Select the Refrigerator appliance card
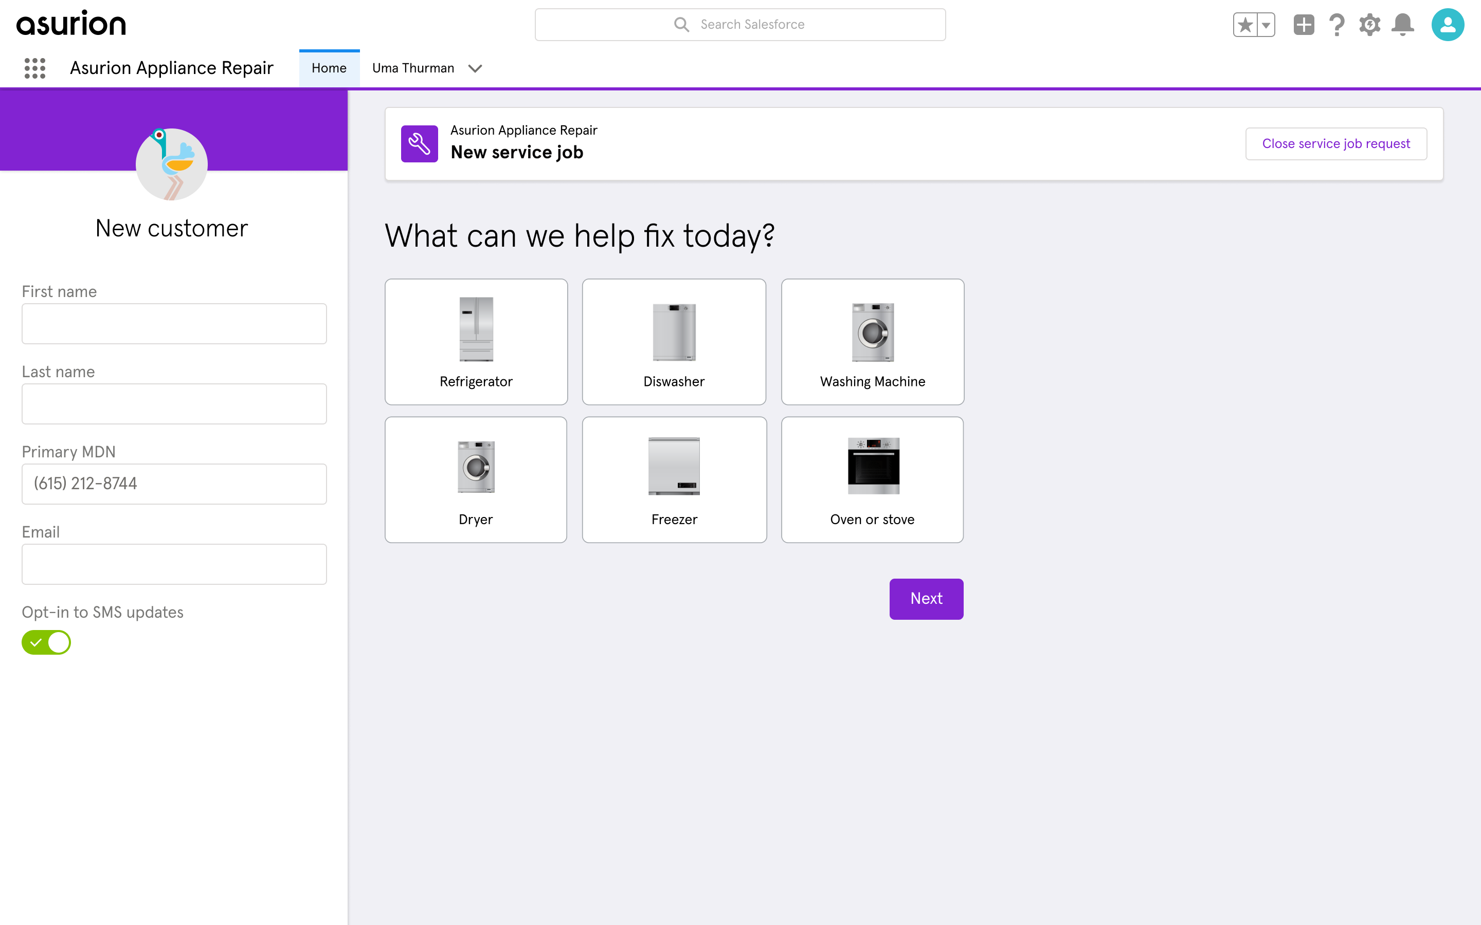The width and height of the screenshot is (1481, 925). 476,341
